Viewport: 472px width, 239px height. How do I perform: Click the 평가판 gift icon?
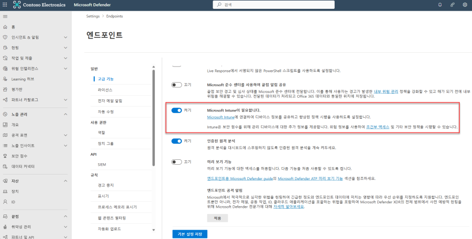(x=5, y=89)
